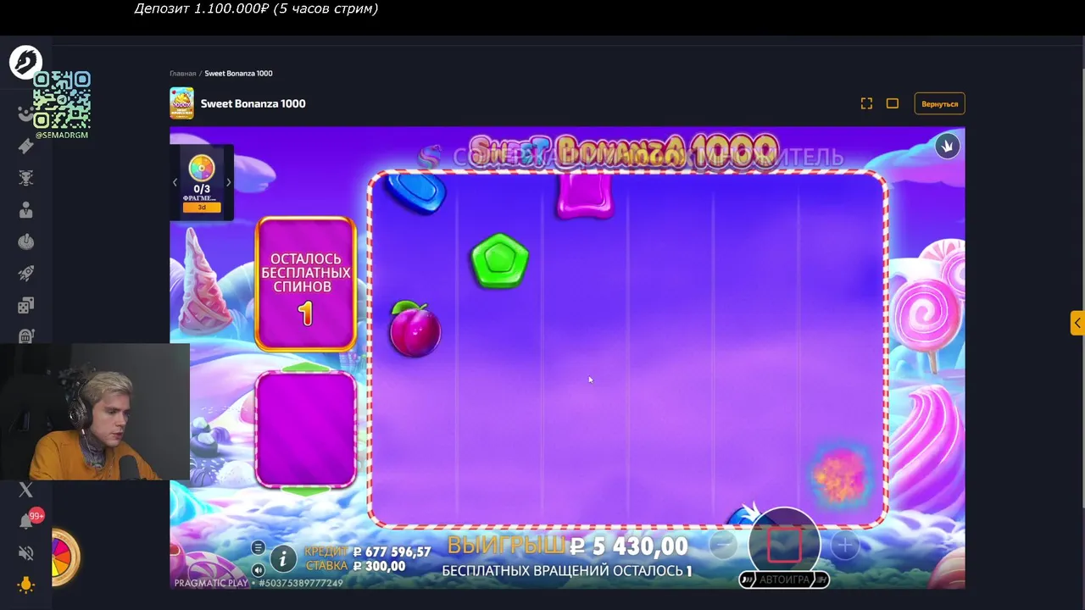Switch to theater mode rectangle icon
The image size is (1085, 610).
(x=893, y=103)
